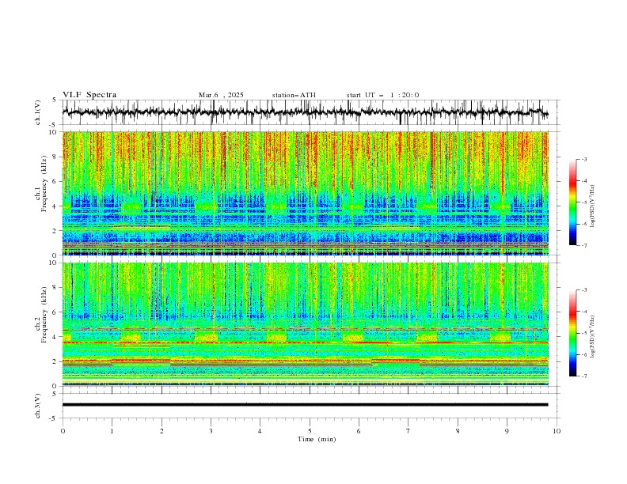This screenshot has height=484, width=627.
Task: Click ch.2 frequency axis "6" tick label
Action: 55,312
